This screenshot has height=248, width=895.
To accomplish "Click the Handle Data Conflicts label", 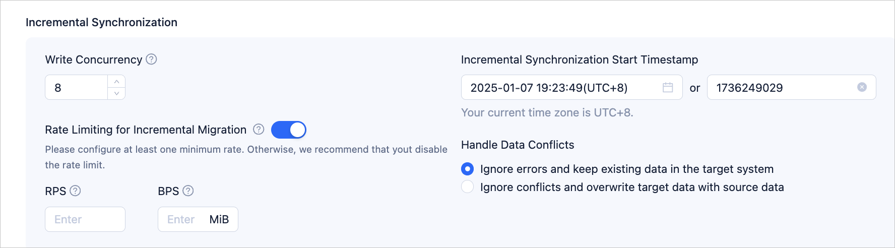I will (x=518, y=145).
